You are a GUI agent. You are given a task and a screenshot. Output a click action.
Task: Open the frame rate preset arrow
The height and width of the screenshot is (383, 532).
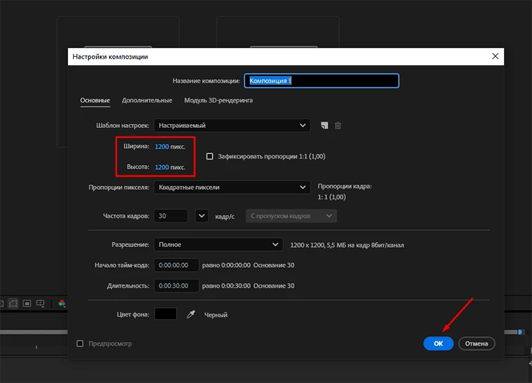[x=201, y=216]
